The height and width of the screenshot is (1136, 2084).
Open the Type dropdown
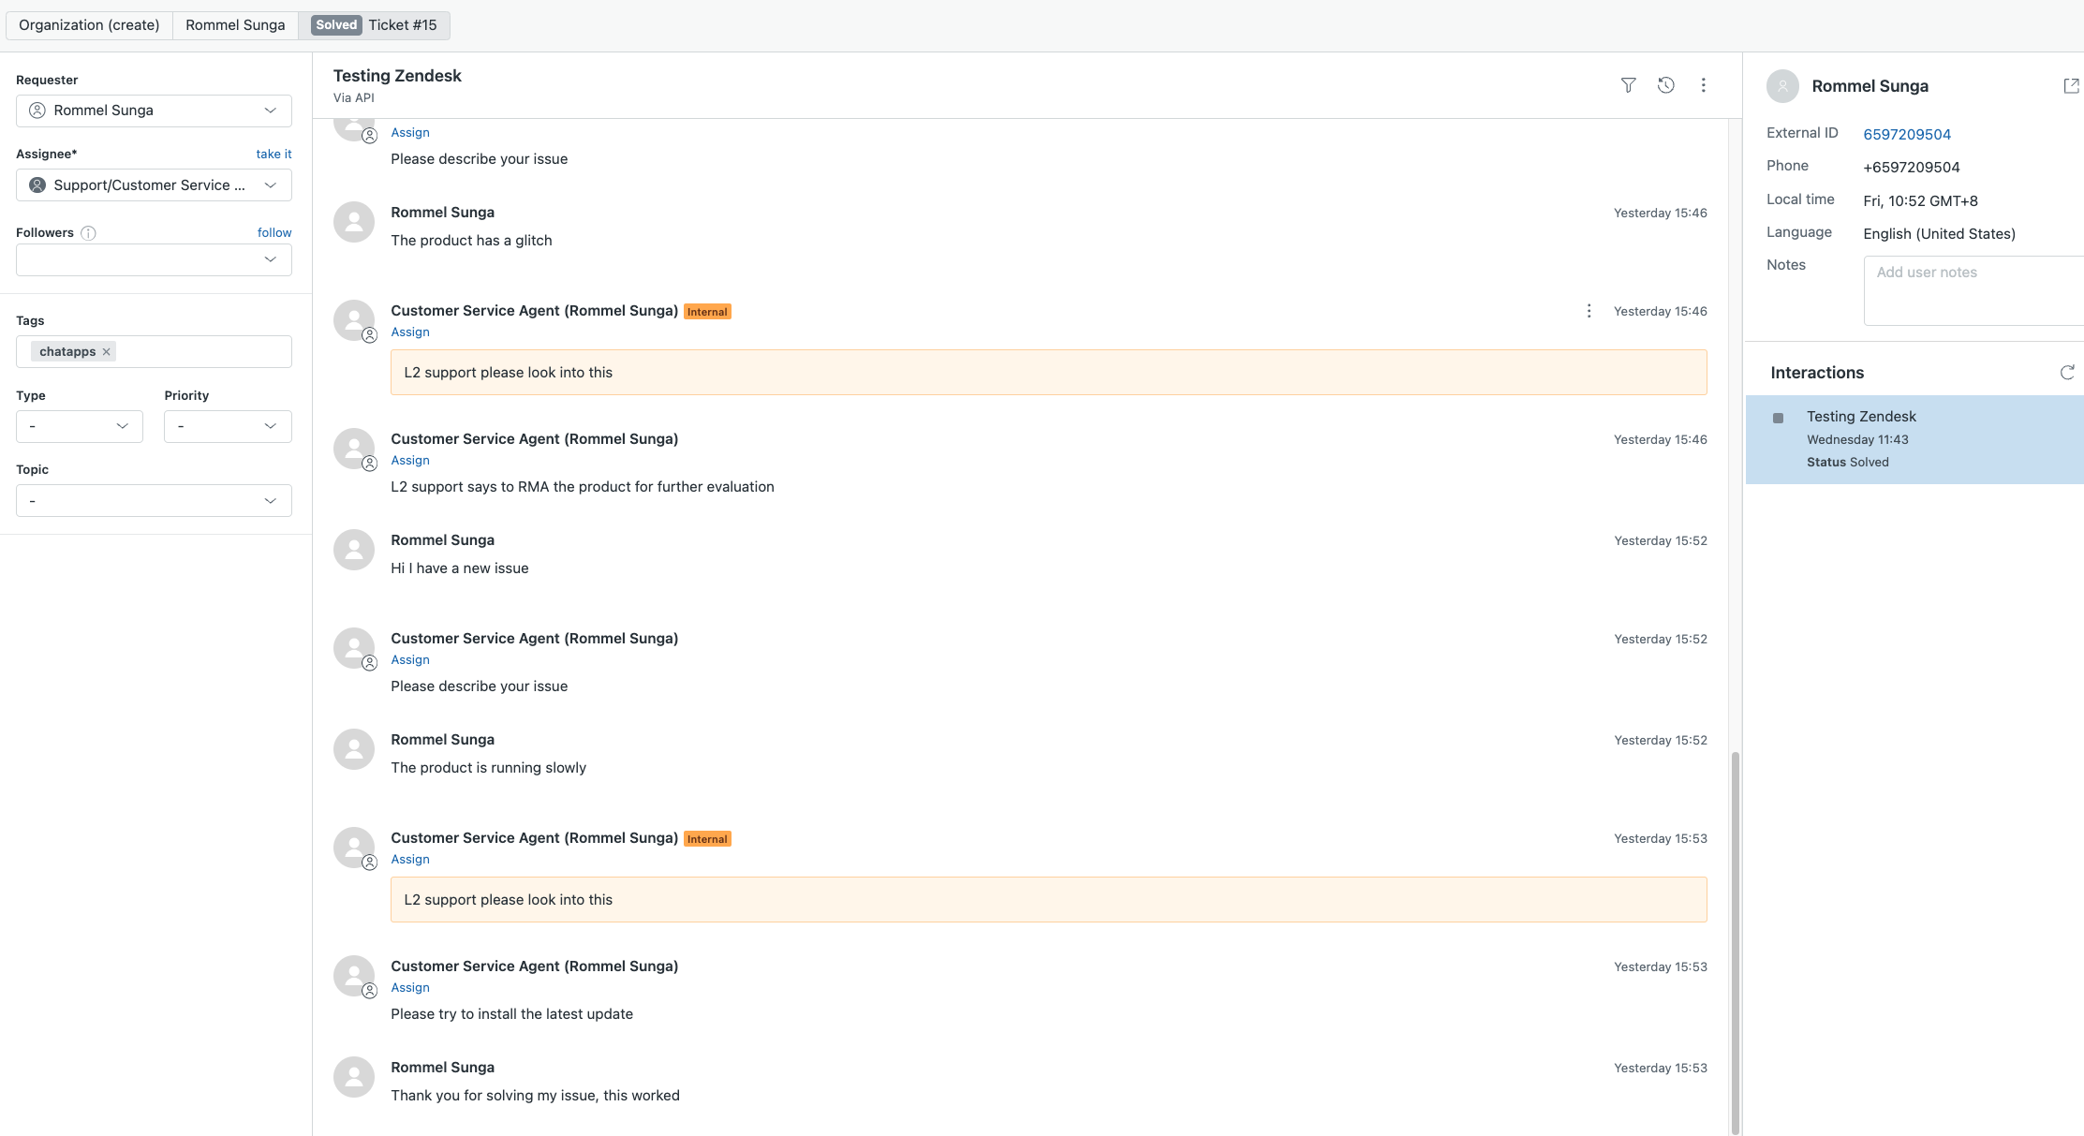pyautogui.click(x=80, y=426)
